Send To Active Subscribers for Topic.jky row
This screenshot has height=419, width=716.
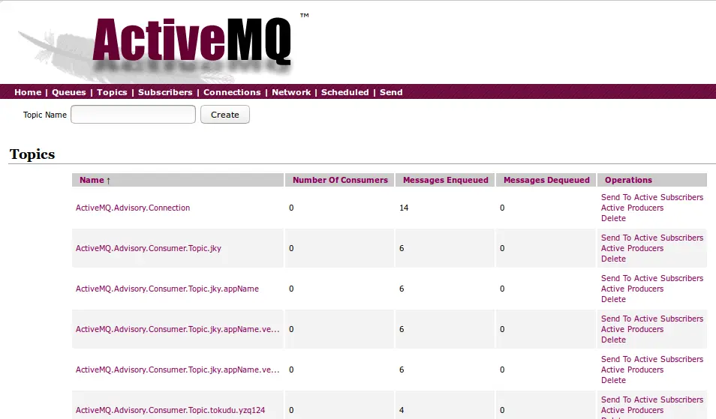[x=652, y=238]
